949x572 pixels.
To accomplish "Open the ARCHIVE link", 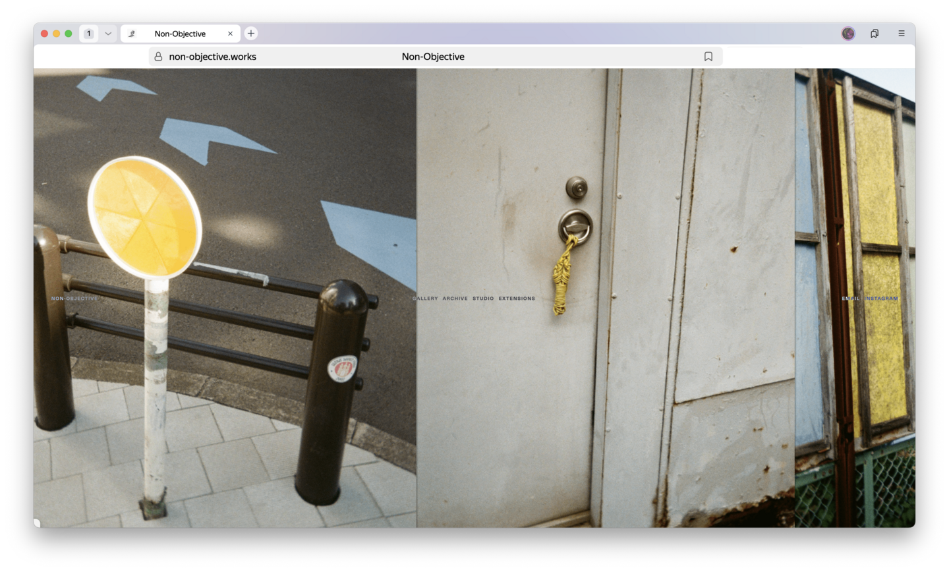I will [455, 299].
